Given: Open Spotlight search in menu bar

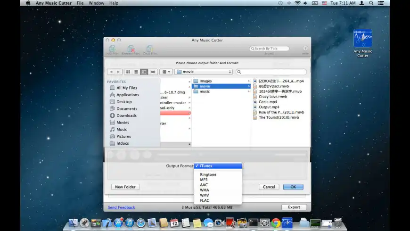Looking at the screenshot, I should (x=371, y=3).
